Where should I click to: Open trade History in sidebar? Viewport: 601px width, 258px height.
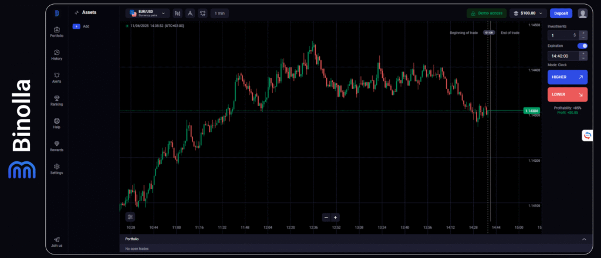(x=57, y=53)
